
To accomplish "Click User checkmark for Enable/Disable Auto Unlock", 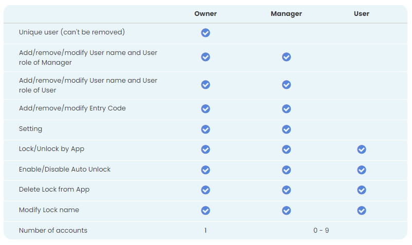I will pos(362,170).
